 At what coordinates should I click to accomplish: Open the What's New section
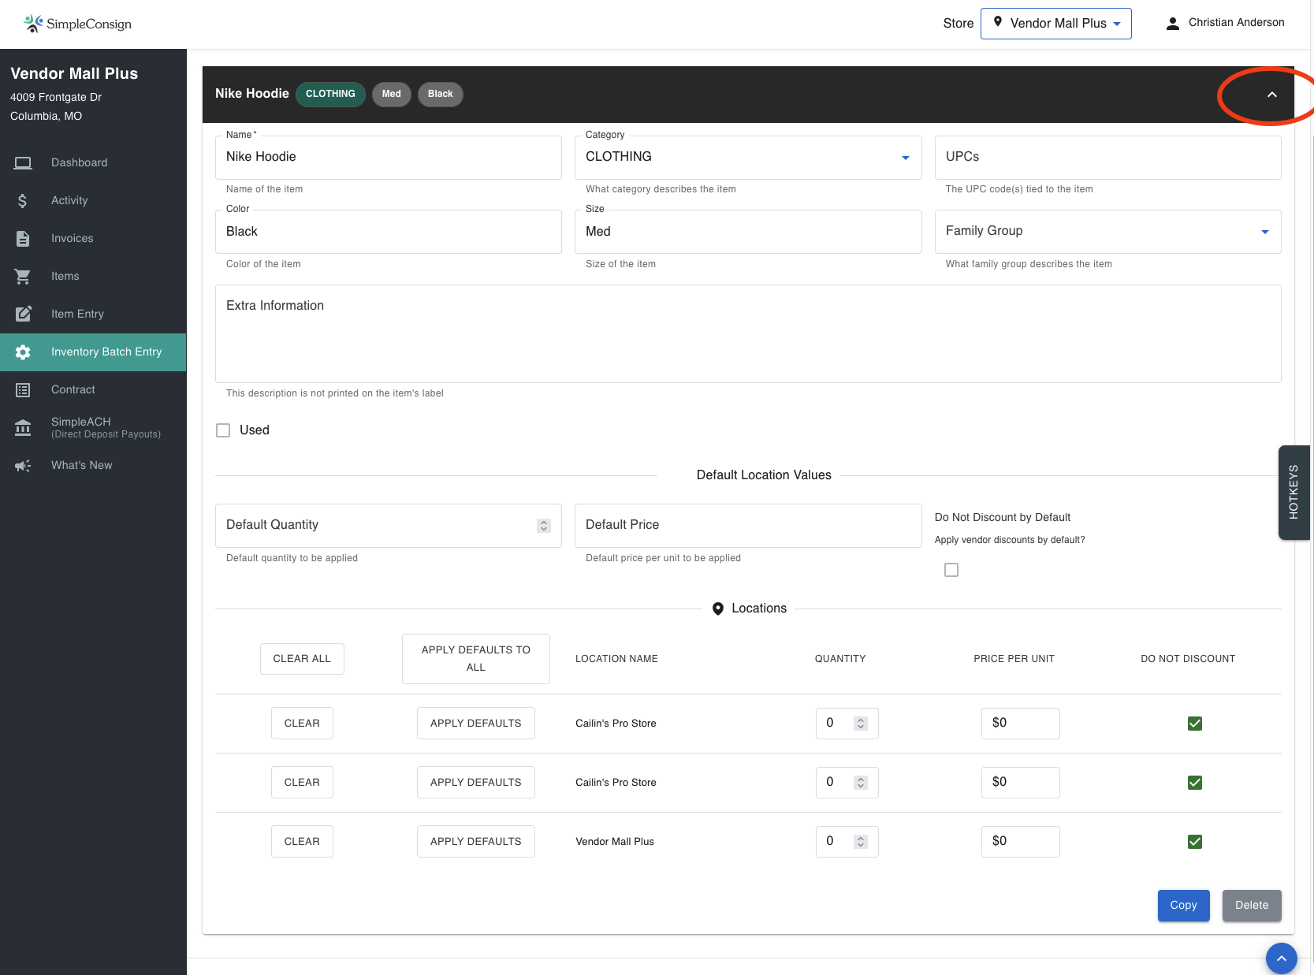click(93, 466)
